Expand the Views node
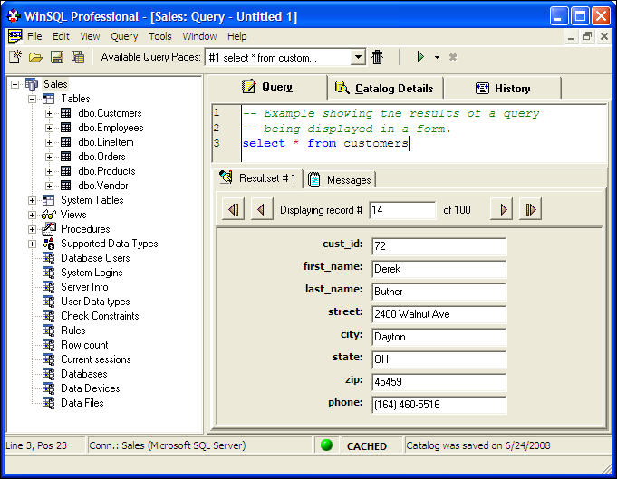The image size is (617, 479). [33, 215]
